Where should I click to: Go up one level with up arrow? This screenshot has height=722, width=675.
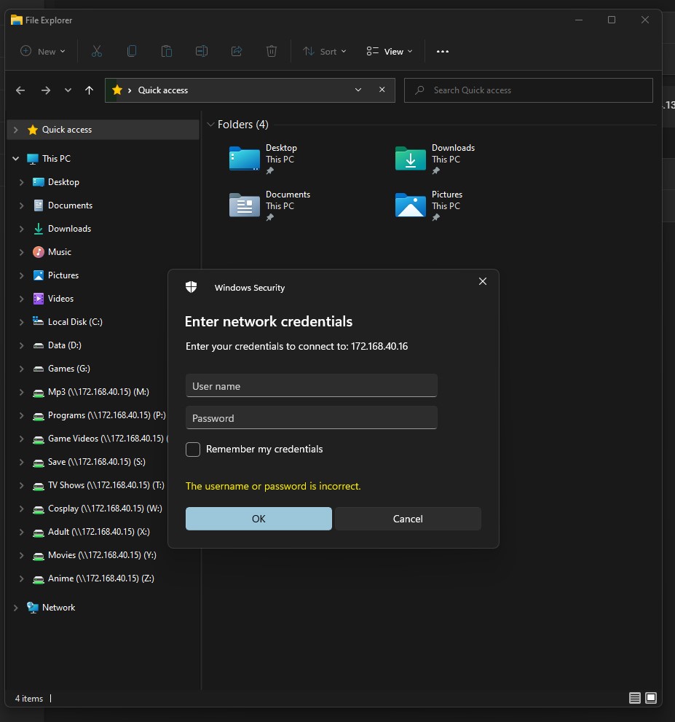90,90
